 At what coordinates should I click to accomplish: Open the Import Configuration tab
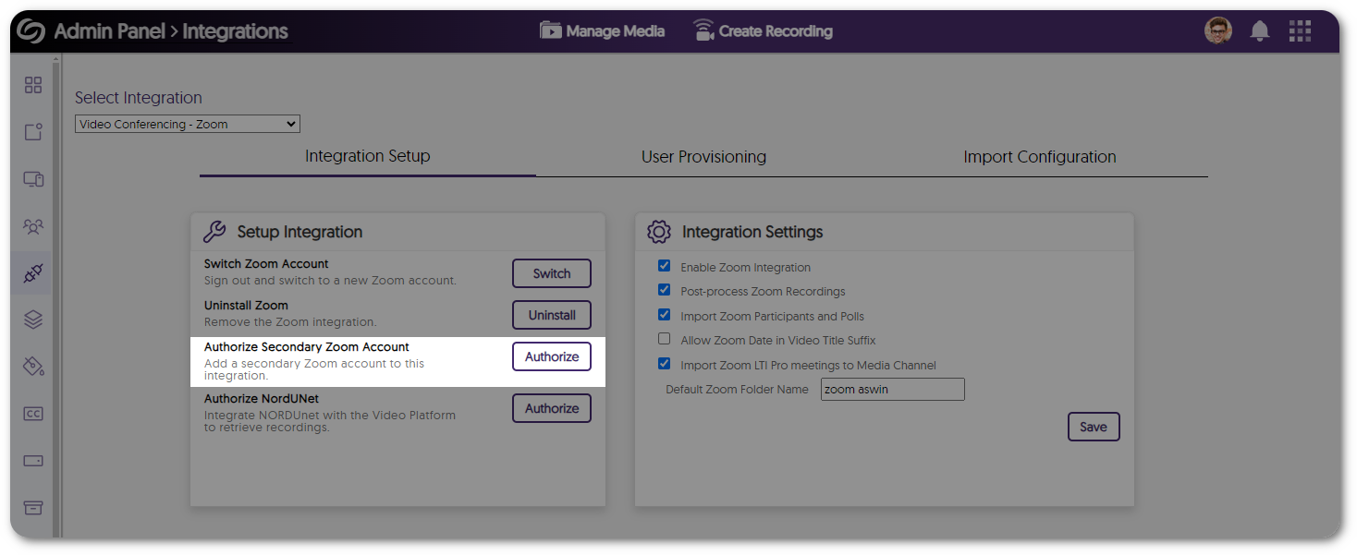point(1039,156)
